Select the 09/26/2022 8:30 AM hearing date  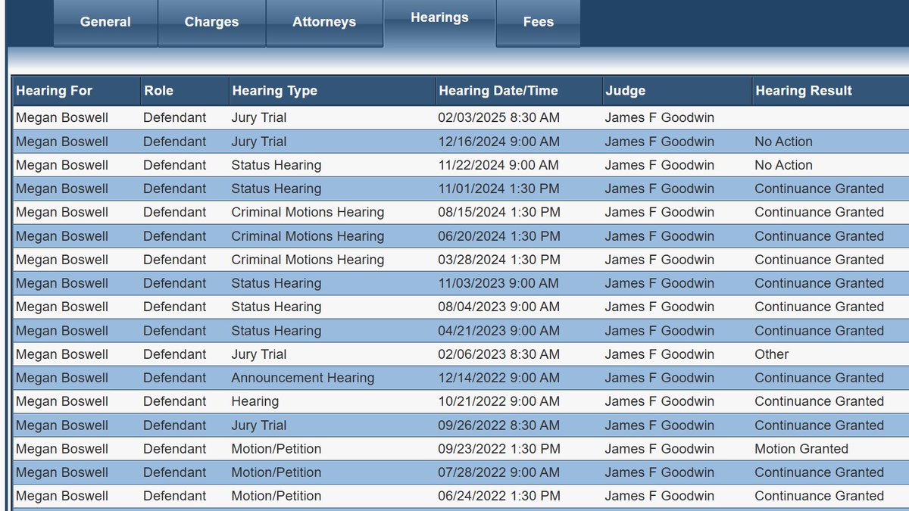(x=498, y=425)
